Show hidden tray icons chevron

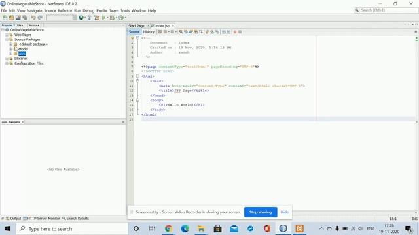pos(321,228)
